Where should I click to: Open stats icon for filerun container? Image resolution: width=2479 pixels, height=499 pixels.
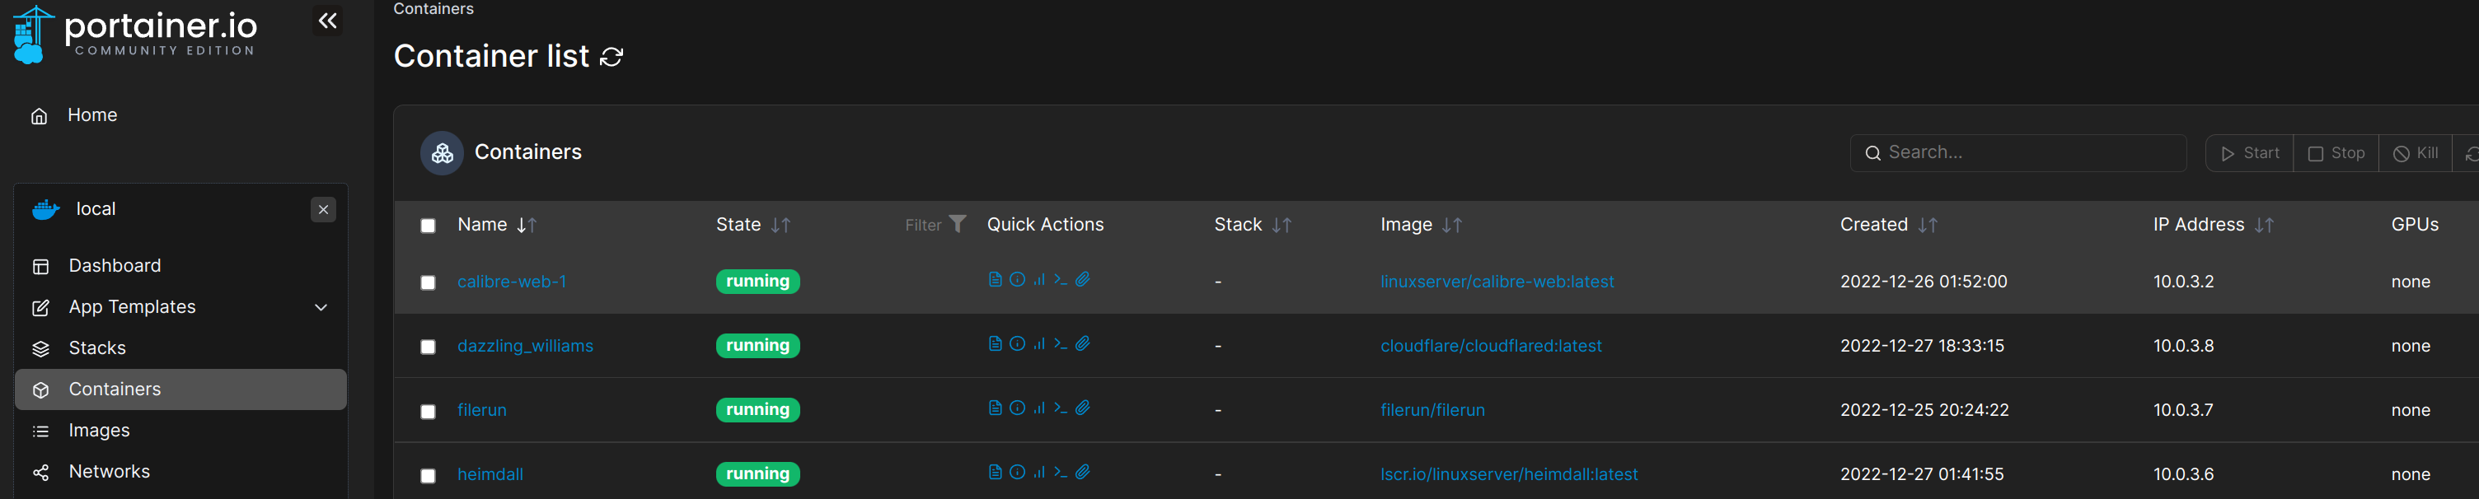point(1039,408)
